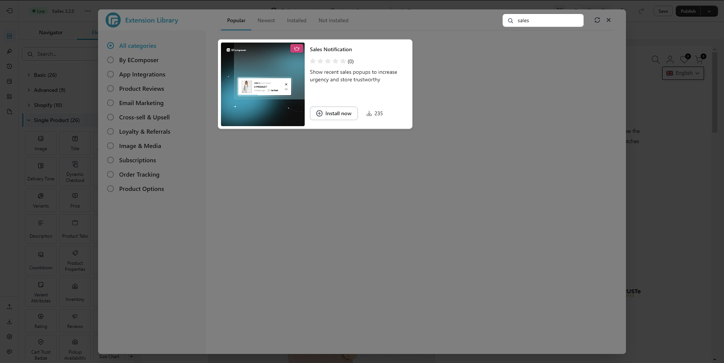The height and width of the screenshot is (363, 724).
Task: Click the download count icon next to 235
Action: pos(369,113)
